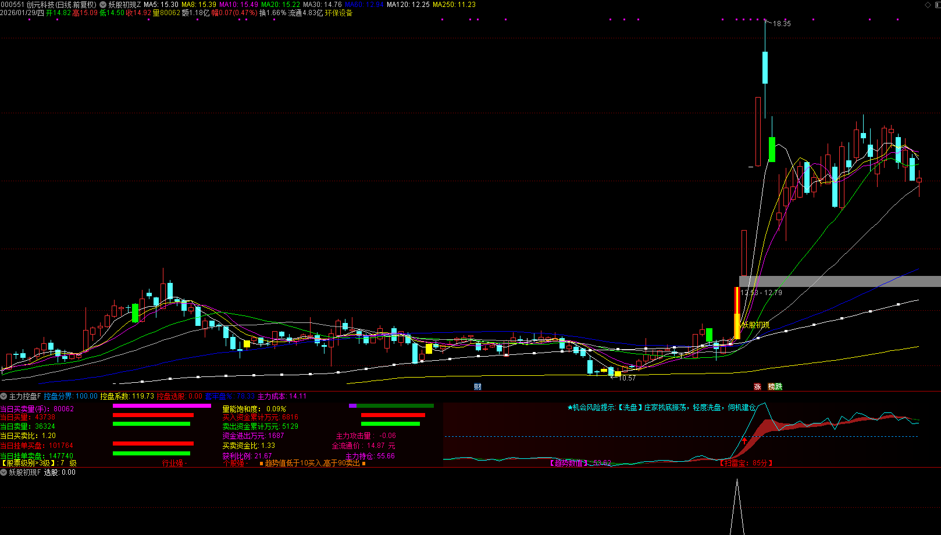The width and height of the screenshot is (941, 535).
Task: Click the 主力成本: 14.11 value
Action: tap(282, 396)
